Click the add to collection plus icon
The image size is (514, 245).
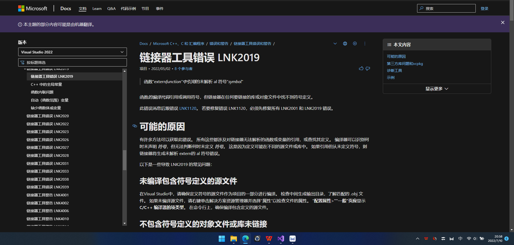355,44
